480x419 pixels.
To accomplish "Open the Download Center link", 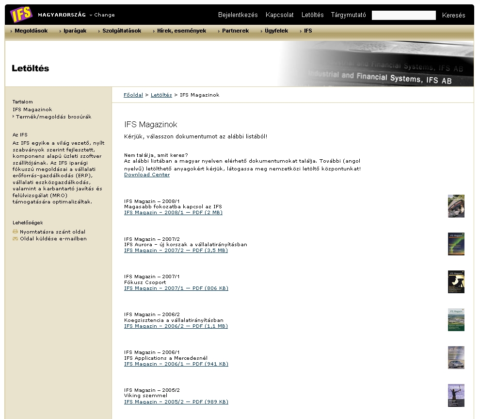I will coord(147,175).
